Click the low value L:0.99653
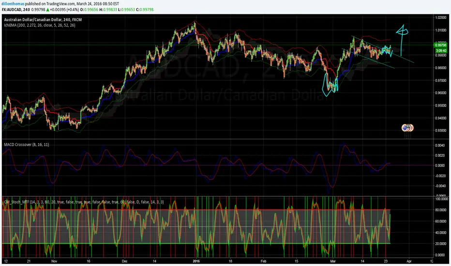 127,10
